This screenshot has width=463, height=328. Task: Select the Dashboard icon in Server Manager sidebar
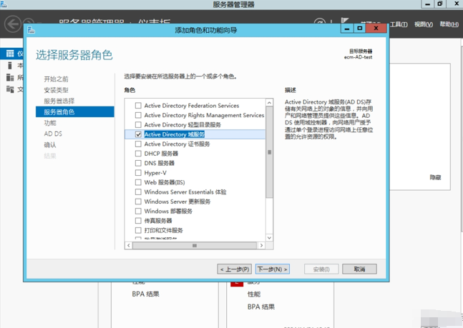[10, 54]
